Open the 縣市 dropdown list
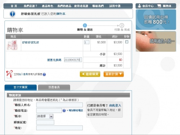 pyautogui.click(x=45, y=116)
